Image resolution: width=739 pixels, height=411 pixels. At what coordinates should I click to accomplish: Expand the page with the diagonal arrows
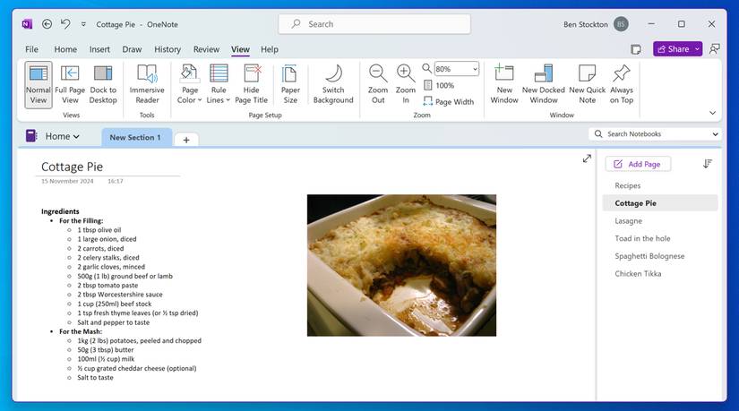587,158
